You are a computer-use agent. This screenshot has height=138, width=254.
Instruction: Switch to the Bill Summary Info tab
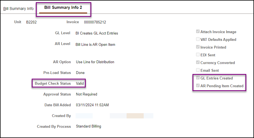coord(18,9)
